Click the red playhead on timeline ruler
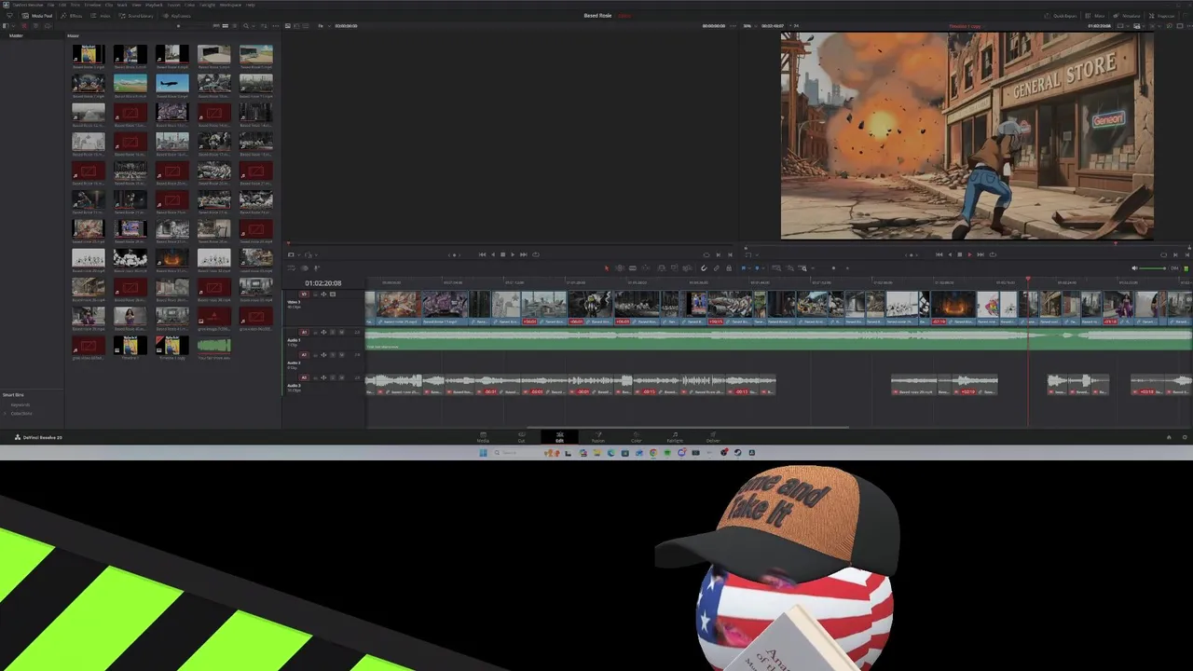This screenshot has width=1193, height=671. click(x=1028, y=279)
